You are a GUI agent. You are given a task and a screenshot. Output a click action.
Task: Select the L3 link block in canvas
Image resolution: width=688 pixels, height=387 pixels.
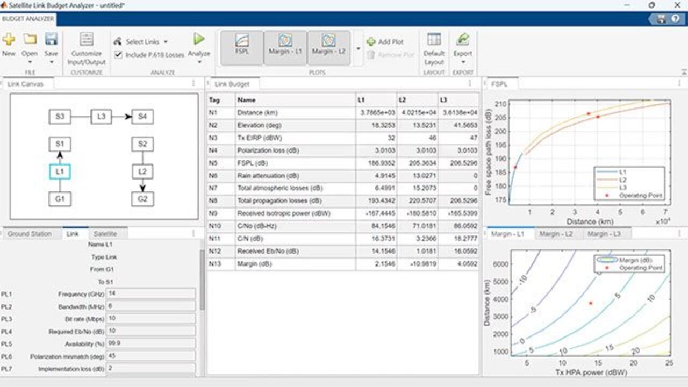[x=101, y=117]
